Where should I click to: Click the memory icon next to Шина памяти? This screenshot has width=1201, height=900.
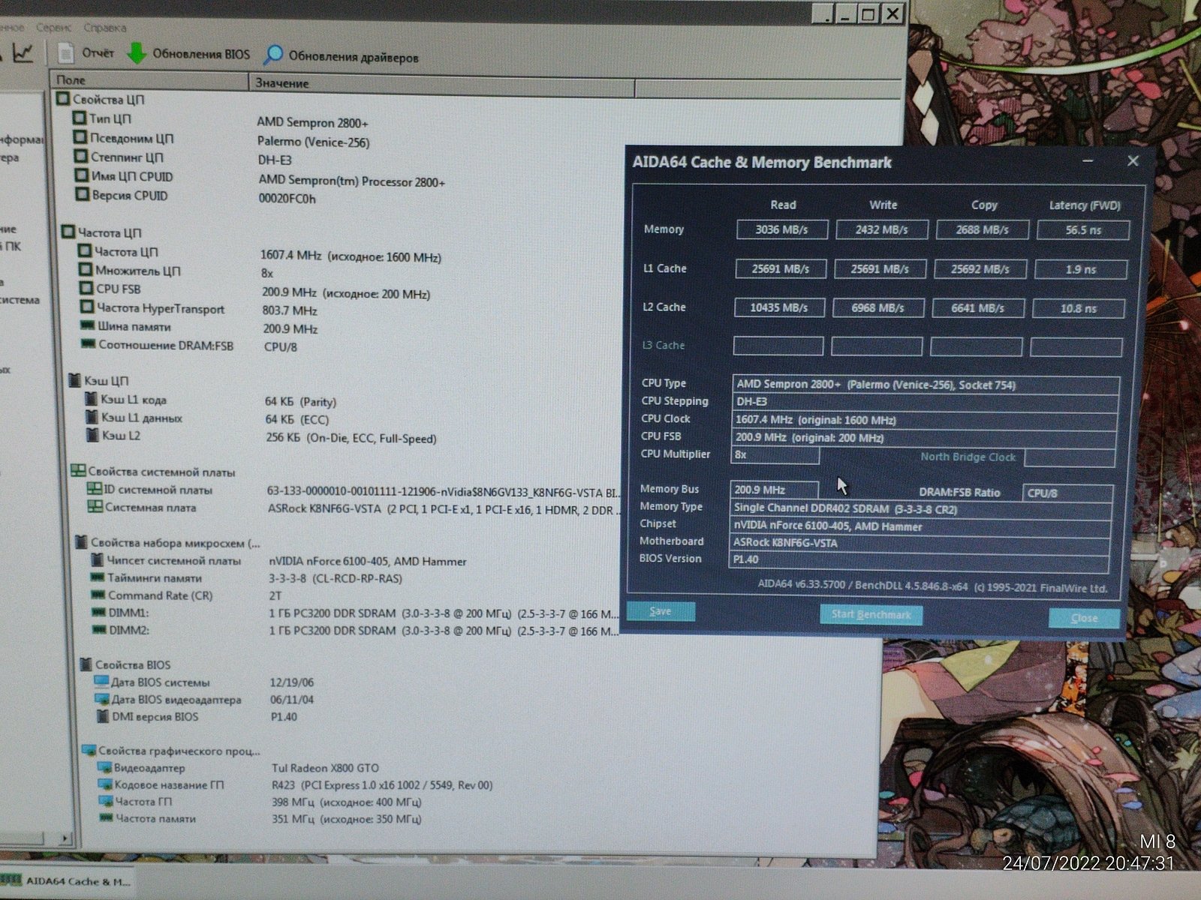[x=88, y=326]
